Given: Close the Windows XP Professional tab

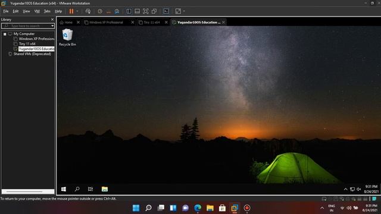Looking at the screenshot, I should (132, 23).
